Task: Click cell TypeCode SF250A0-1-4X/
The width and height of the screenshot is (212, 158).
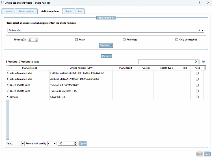Action: click(81, 91)
